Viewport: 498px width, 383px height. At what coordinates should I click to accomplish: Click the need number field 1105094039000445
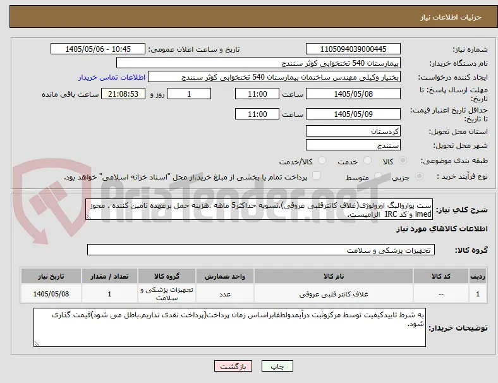point(353,49)
